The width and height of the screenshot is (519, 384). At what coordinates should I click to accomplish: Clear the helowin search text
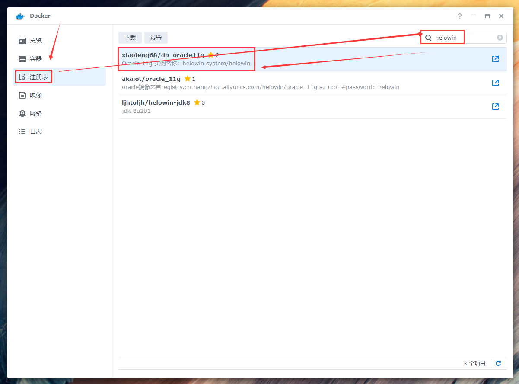coord(500,38)
